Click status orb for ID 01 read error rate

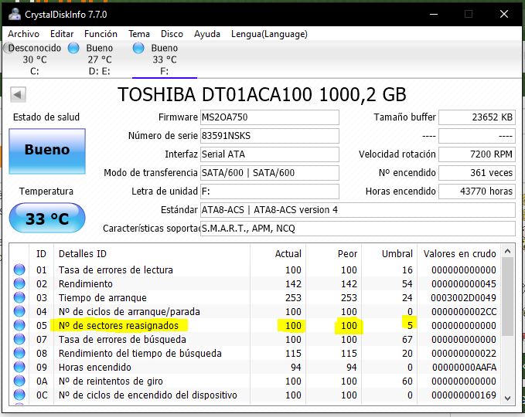(x=19, y=270)
